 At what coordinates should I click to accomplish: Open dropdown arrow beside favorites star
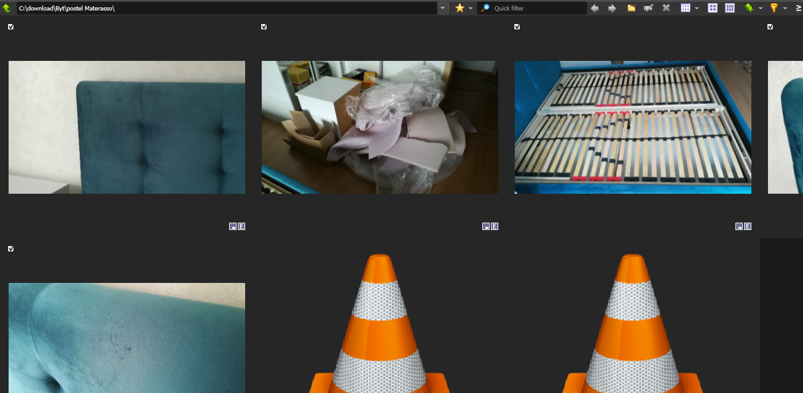coord(471,9)
